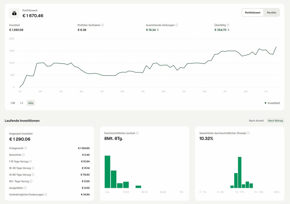Switch investments view to Nach Anzahl
290x204 pixels.
[x=256, y=121]
